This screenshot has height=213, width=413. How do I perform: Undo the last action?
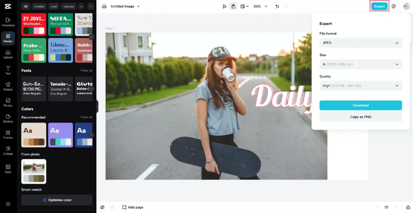(277, 6)
